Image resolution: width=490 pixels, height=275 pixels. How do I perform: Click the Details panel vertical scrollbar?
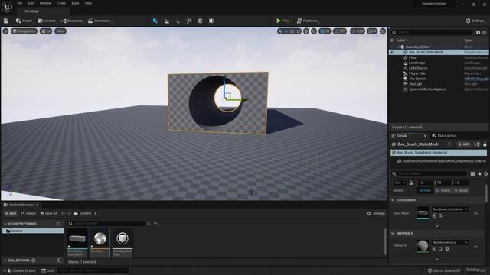tap(486, 193)
